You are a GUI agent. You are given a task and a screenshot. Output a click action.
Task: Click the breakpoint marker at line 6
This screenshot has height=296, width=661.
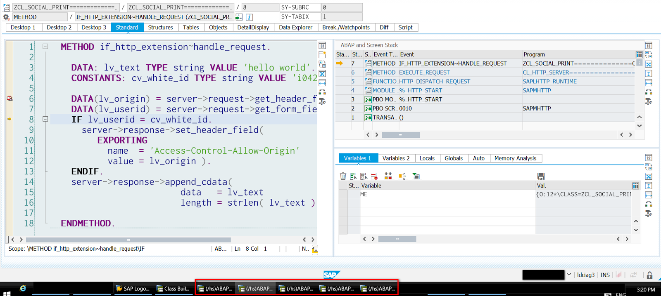10,98
